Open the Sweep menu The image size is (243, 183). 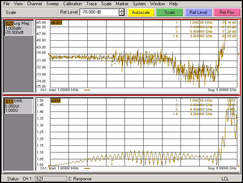[53, 4]
